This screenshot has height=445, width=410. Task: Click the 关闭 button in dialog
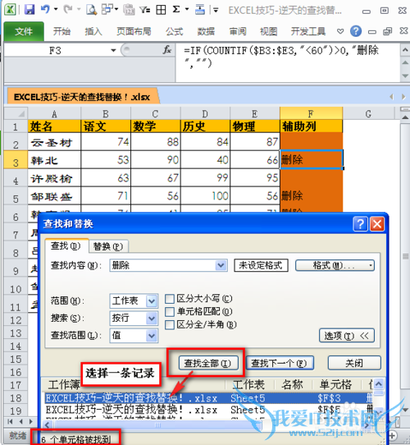coord(354,363)
